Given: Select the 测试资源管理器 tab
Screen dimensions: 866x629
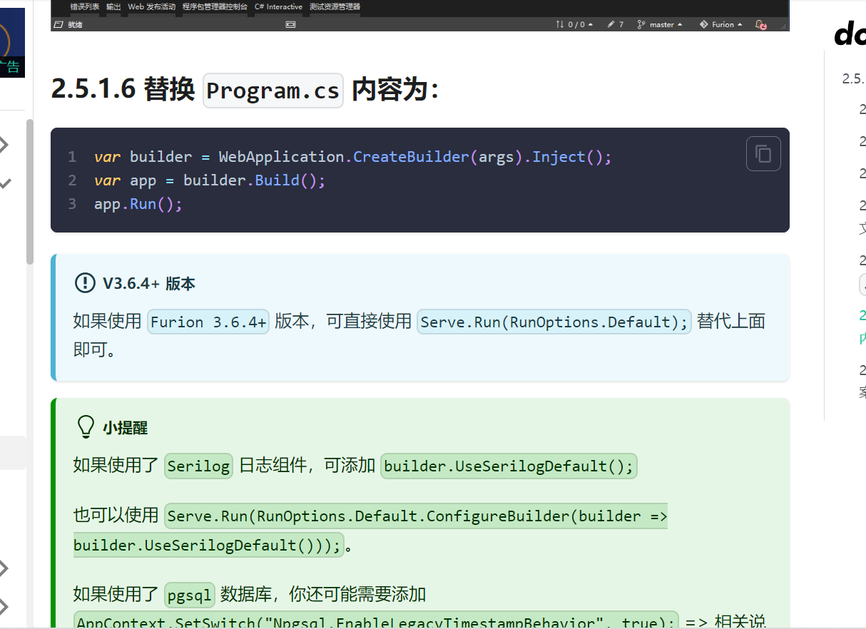Looking at the screenshot, I should [x=335, y=6].
